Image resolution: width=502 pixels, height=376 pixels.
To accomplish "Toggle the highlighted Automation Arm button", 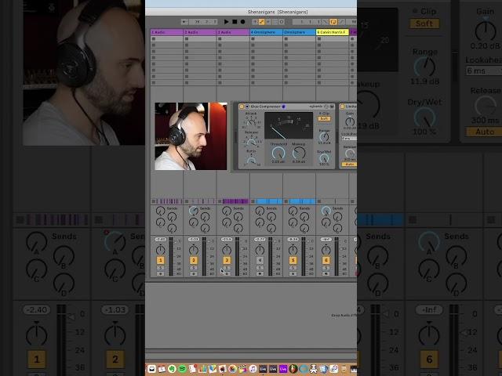I will click(x=261, y=22).
